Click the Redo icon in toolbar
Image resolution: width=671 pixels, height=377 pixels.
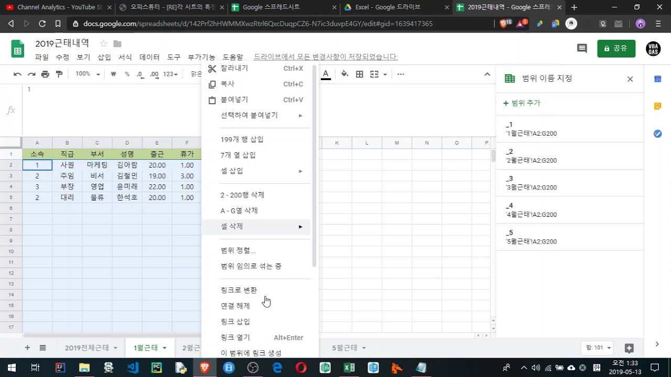(31, 74)
